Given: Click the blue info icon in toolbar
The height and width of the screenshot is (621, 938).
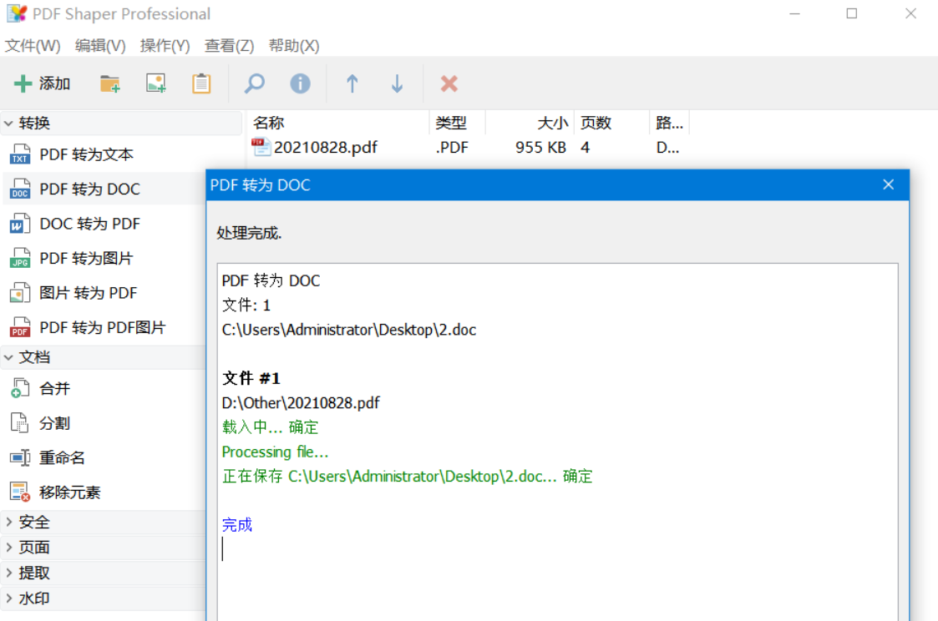Looking at the screenshot, I should coord(301,83).
